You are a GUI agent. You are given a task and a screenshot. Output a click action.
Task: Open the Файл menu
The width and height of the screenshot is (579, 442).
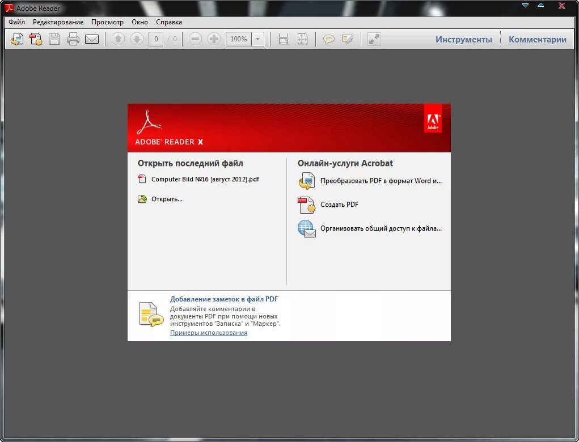click(16, 22)
